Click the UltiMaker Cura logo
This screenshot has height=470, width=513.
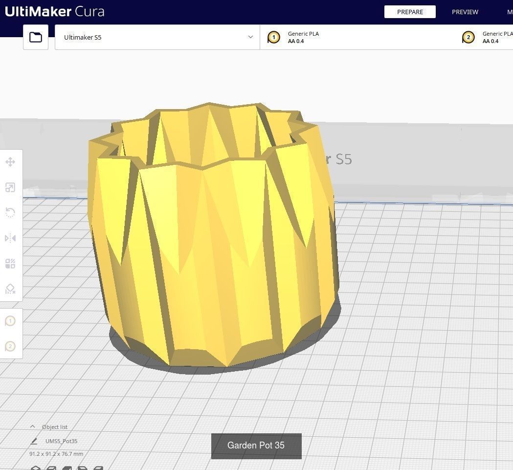[55, 11]
